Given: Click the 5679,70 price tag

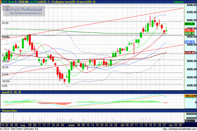Looking at the screenshot, I should [x=190, y=33].
